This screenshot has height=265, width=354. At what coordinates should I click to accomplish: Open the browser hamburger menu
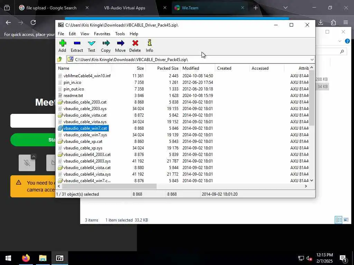point(346,22)
